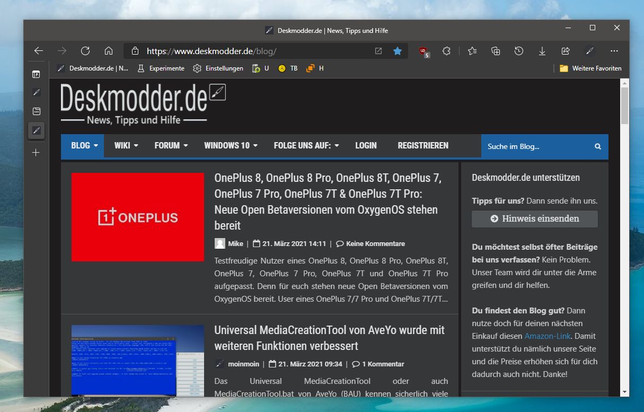This screenshot has height=412, width=644.
Task: Open the Deskmodder.de | N... bookmark
Action: tap(93, 68)
